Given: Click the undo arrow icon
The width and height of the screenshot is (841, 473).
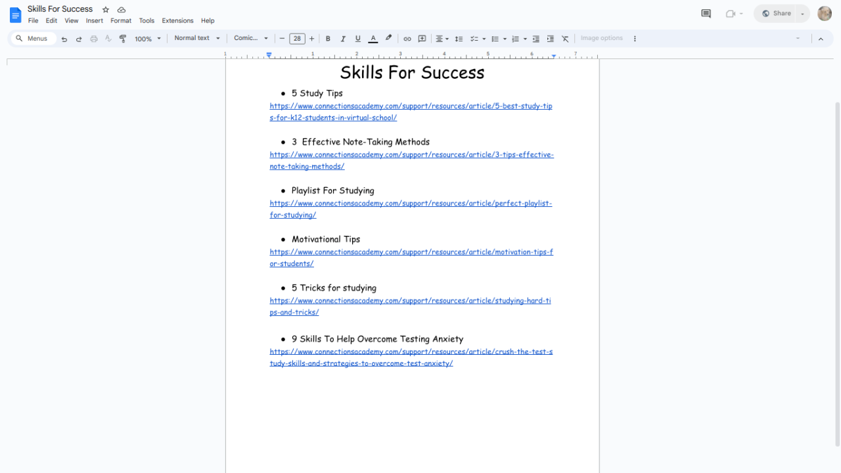Looking at the screenshot, I should click(64, 39).
